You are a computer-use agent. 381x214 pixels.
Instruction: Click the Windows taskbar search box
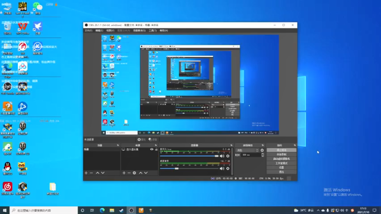click(x=43, y=210)
